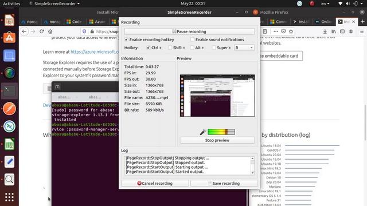
Task: Click the log scrollbar up arrow
Action: click(x=252, y=159)
